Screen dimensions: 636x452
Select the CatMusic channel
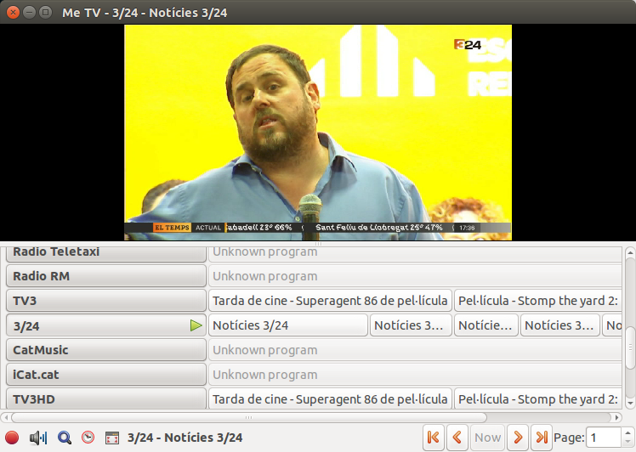(x=105, y=350)
